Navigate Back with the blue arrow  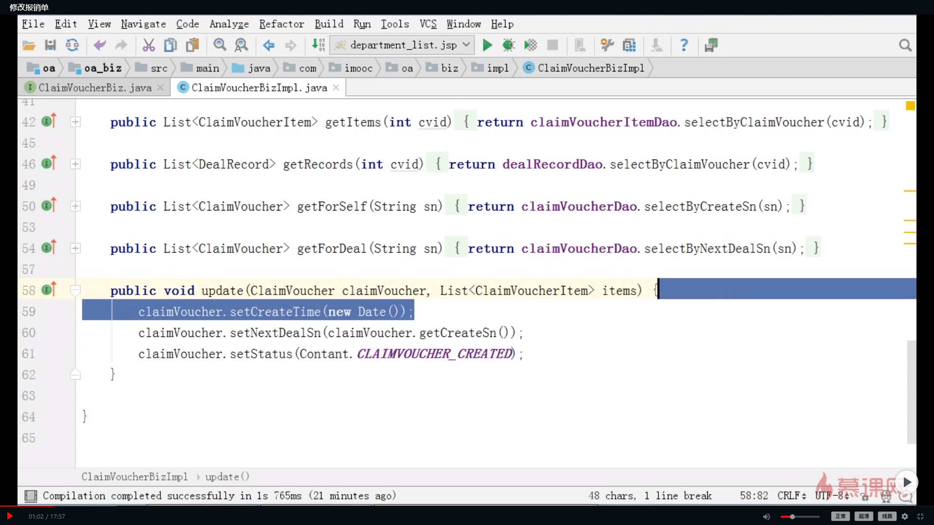269,45
